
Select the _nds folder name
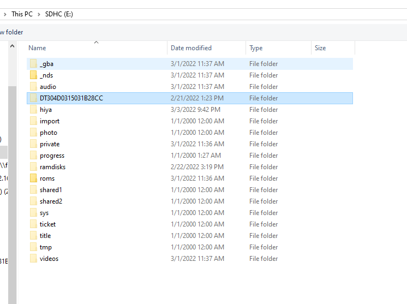(x=46, y=75)
